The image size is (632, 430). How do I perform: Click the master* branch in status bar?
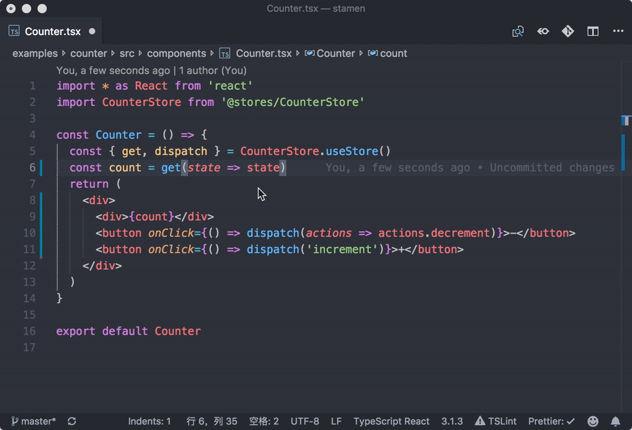point(39,421)
